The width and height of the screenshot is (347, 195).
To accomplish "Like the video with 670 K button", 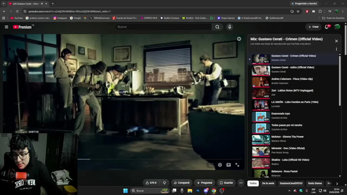I will [151, 183].
